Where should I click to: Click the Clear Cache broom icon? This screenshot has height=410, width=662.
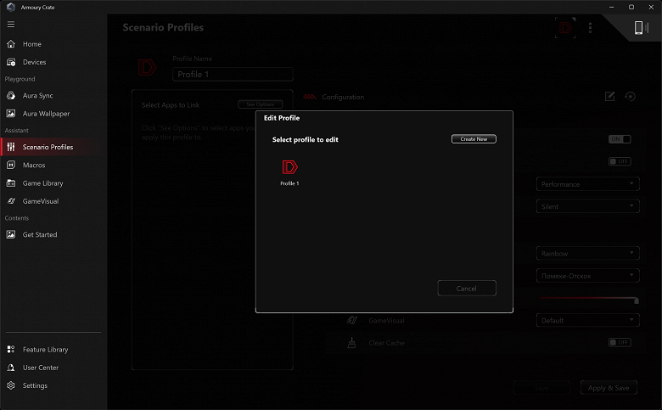351,343
